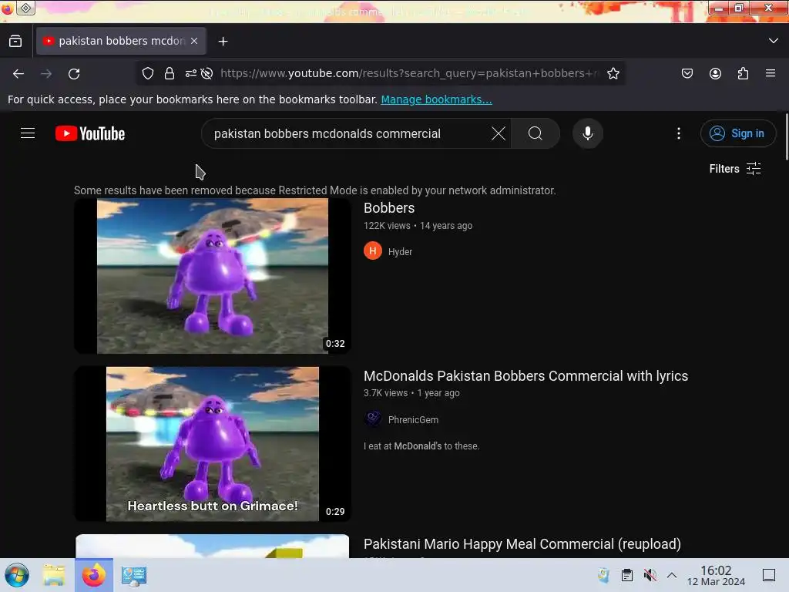The width and height of the screenshot is (789, 592).
Task: Click Firefox taskbar icon
Action: click(x=94, y=575)
